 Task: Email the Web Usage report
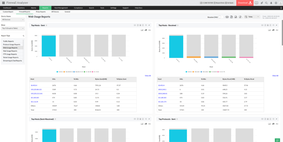click(227, 17)
